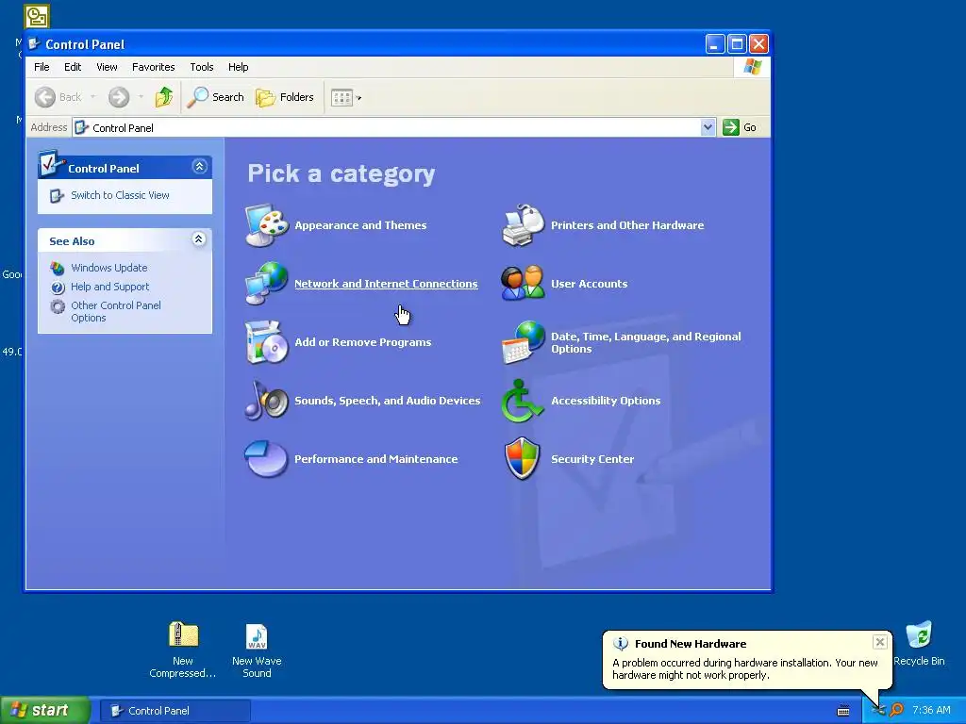Image resolution: width=966 pixels, height=724 pixels.
Task: Open the Sounds, Speech, and Audio speaker icon
Action: 266,400
